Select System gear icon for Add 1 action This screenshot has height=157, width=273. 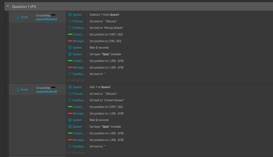[70, 87]
